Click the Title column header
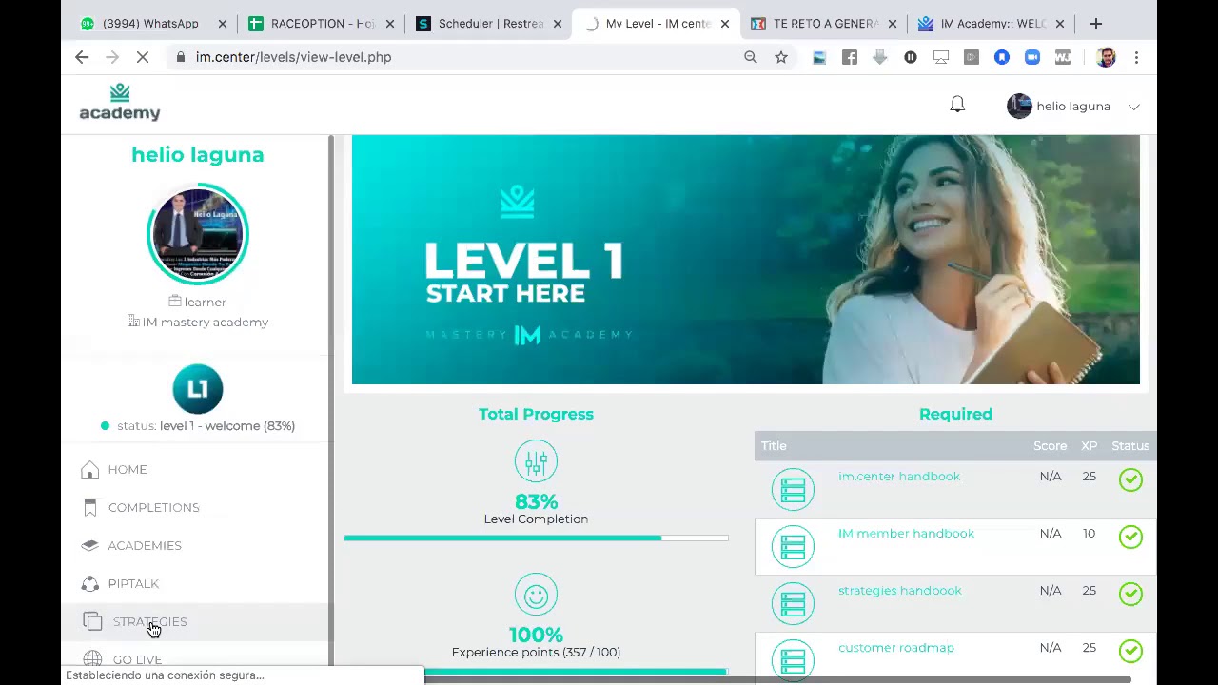 click(x=774, y=446)
